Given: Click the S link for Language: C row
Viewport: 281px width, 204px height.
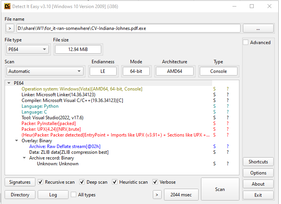Looking at the screenshot, I should (x=214, y=112).
